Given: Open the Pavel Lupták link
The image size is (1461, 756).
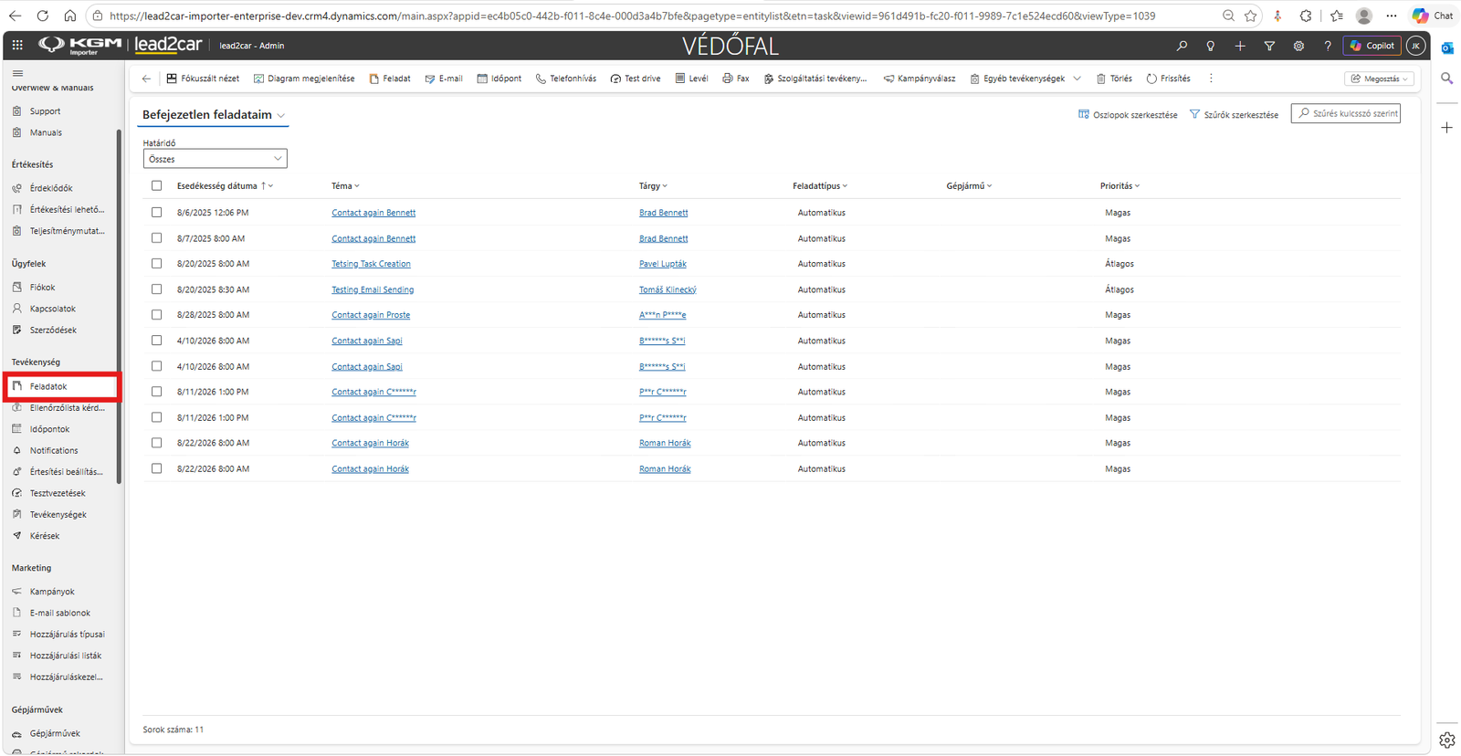Looking at the screenshot, I should click(x=663, y=264).
